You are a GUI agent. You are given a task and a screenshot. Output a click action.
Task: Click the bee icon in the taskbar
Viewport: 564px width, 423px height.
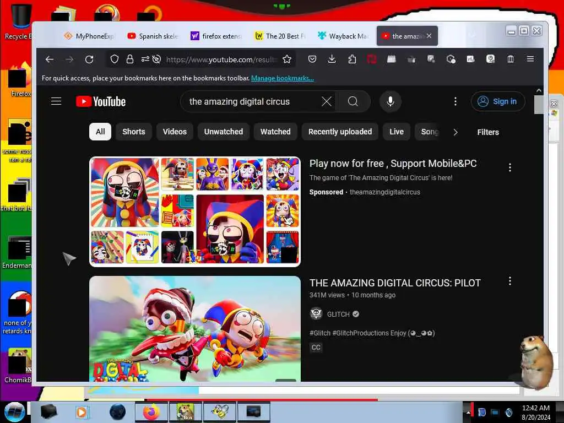pyautogui.click(x=220, y=412)
